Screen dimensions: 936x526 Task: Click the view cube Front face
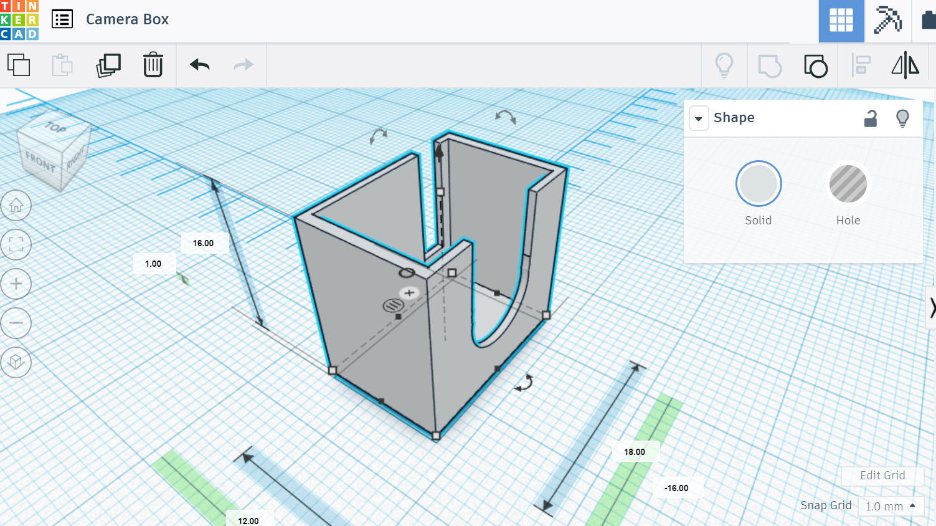pos(40,163)
